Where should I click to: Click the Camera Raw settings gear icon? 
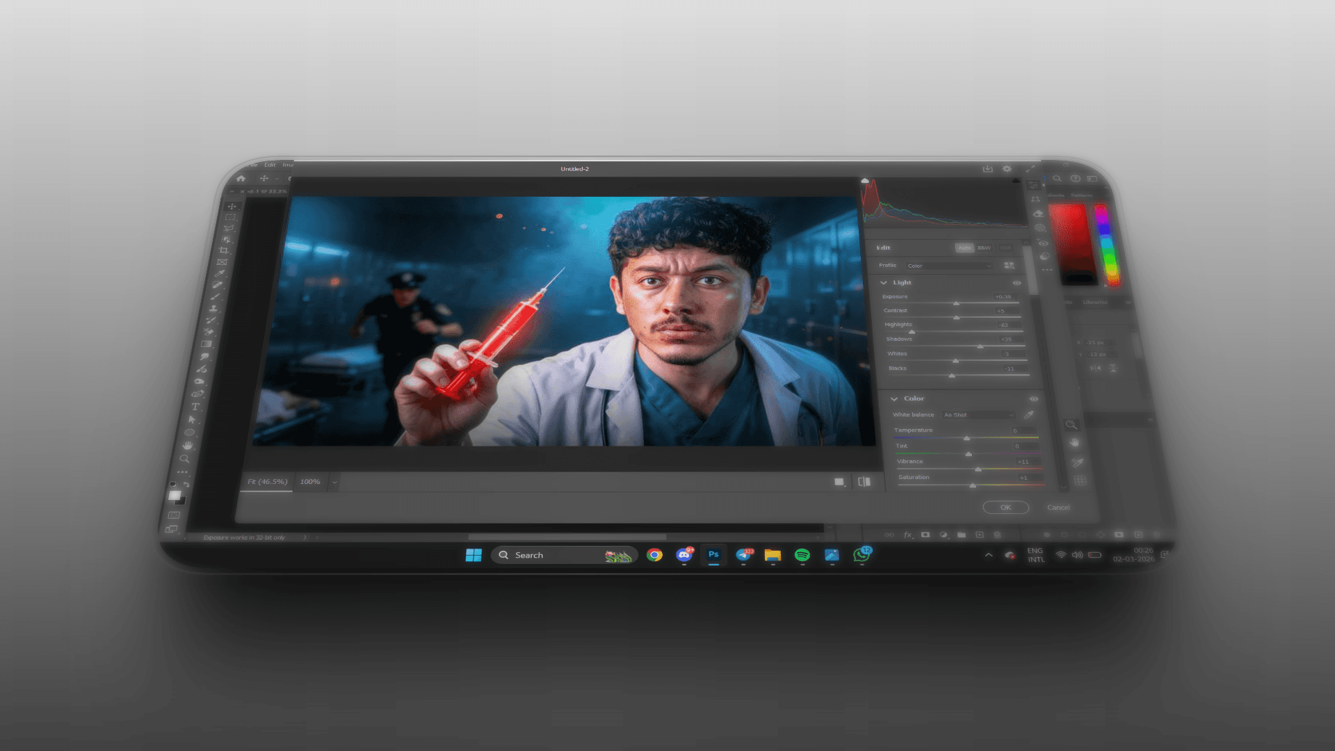1007,169
